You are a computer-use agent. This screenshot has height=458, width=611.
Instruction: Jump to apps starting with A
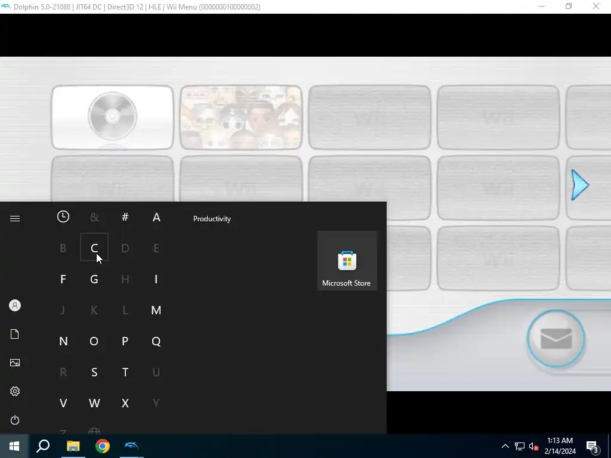click(x=156, y=217)
